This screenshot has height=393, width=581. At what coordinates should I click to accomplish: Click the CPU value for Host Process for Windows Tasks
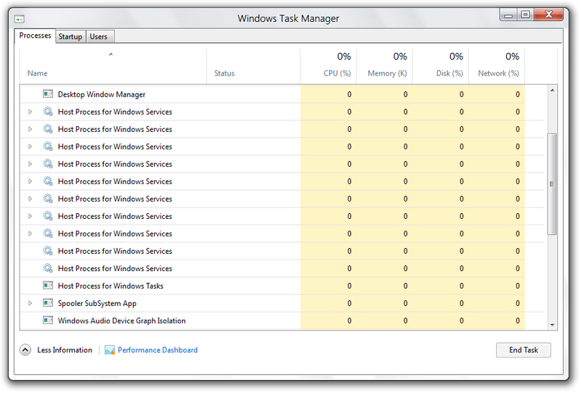pos(349,286)
